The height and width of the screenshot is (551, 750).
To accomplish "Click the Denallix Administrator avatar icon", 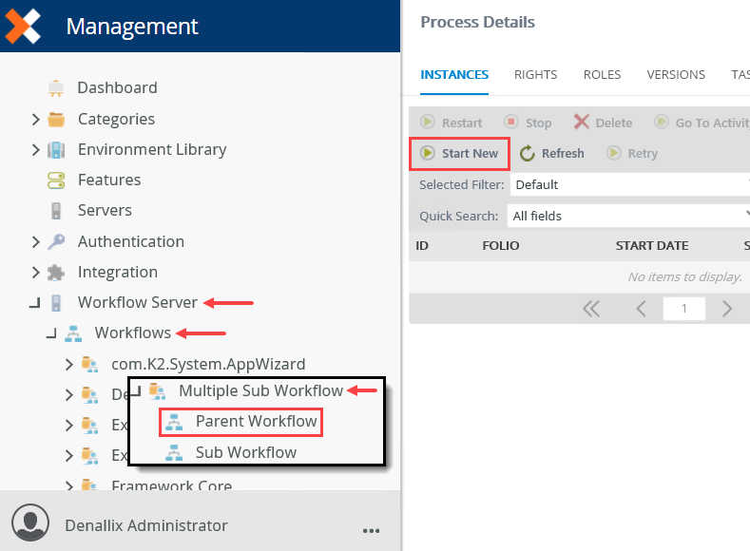I will pyautogui.click(x=31, y=524).
